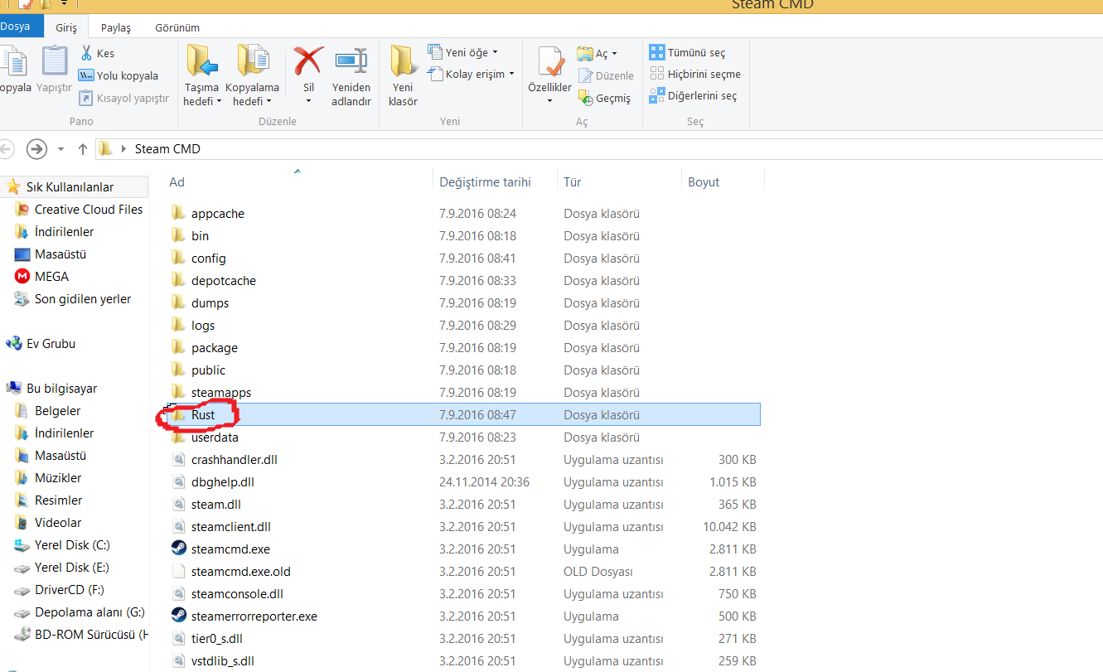
Task: Expand the Taşıma hedefi dropdown arrow
Action: pyautogui.click(x=219, y=102)
